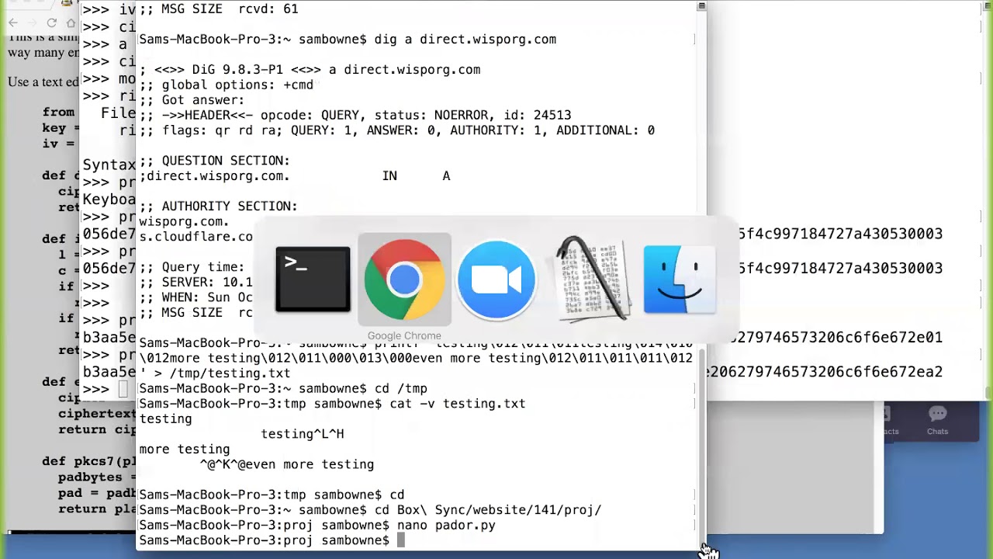Go back in the Chrome browser
The height and width of the screenshot is (559, 993).
point(13,23)
